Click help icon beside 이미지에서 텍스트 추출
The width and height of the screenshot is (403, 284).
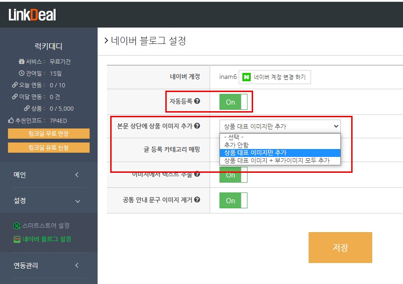pos(197,174)
